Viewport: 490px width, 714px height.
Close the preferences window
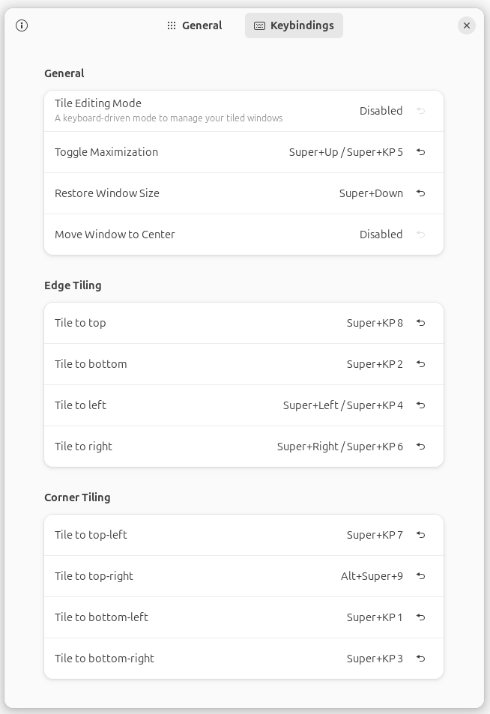(467, 25)
